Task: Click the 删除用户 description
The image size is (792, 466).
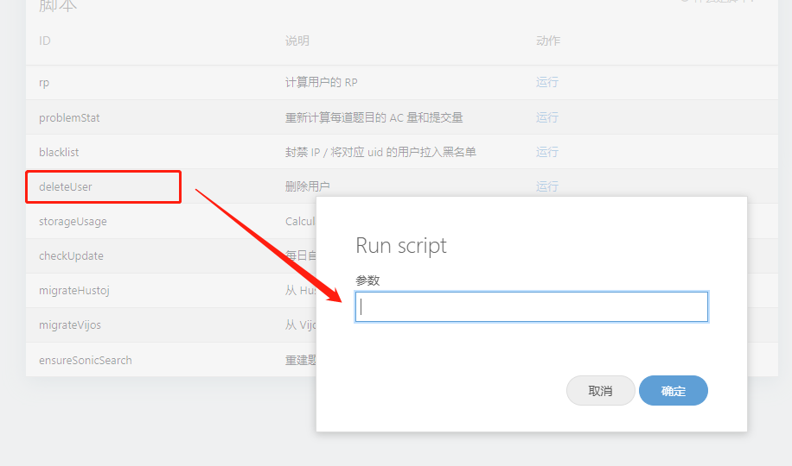Action: coord(307,186)
